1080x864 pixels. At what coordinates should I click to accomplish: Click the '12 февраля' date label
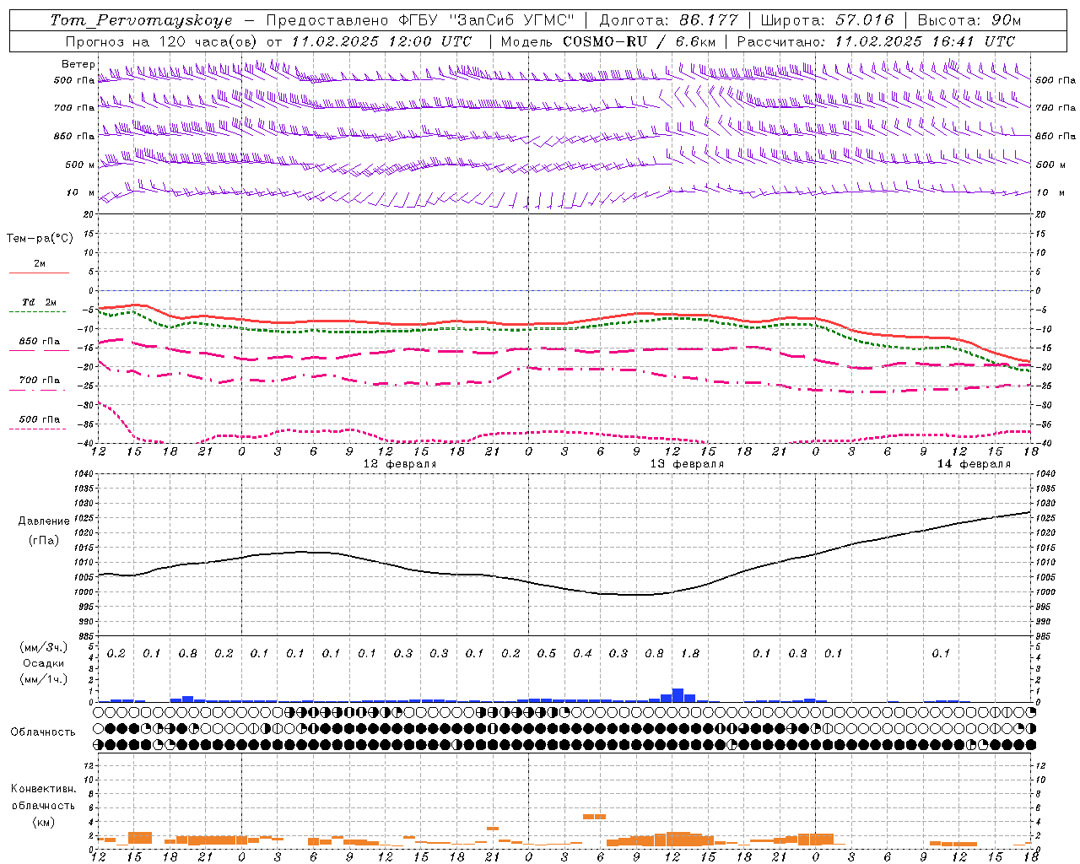[400, 464]
